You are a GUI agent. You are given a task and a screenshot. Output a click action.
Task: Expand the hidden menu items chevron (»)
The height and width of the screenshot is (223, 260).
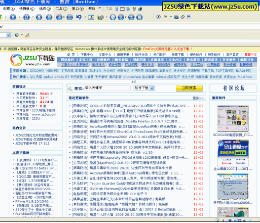tap(99, 8)
